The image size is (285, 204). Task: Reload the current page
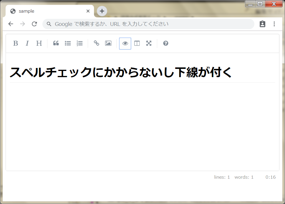point(34,24)
